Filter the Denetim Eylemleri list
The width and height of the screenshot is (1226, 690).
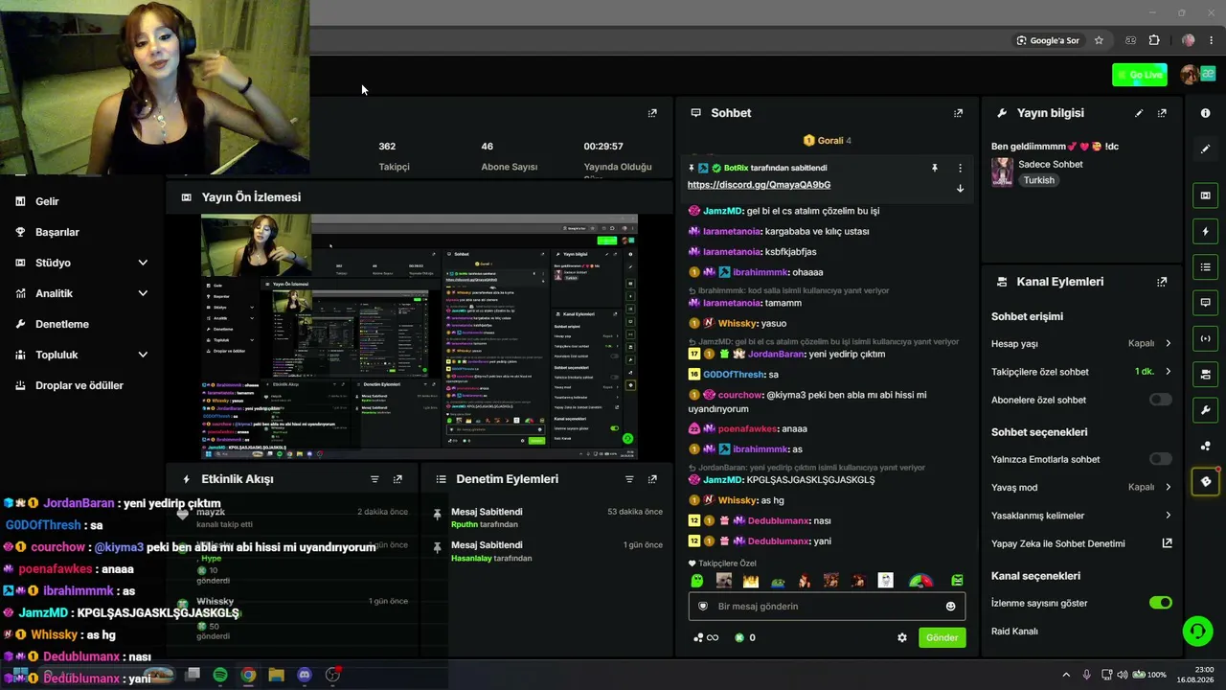[629, 479]
